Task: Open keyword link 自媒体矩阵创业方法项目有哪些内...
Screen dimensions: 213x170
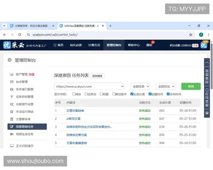Action: coord(89,127)
